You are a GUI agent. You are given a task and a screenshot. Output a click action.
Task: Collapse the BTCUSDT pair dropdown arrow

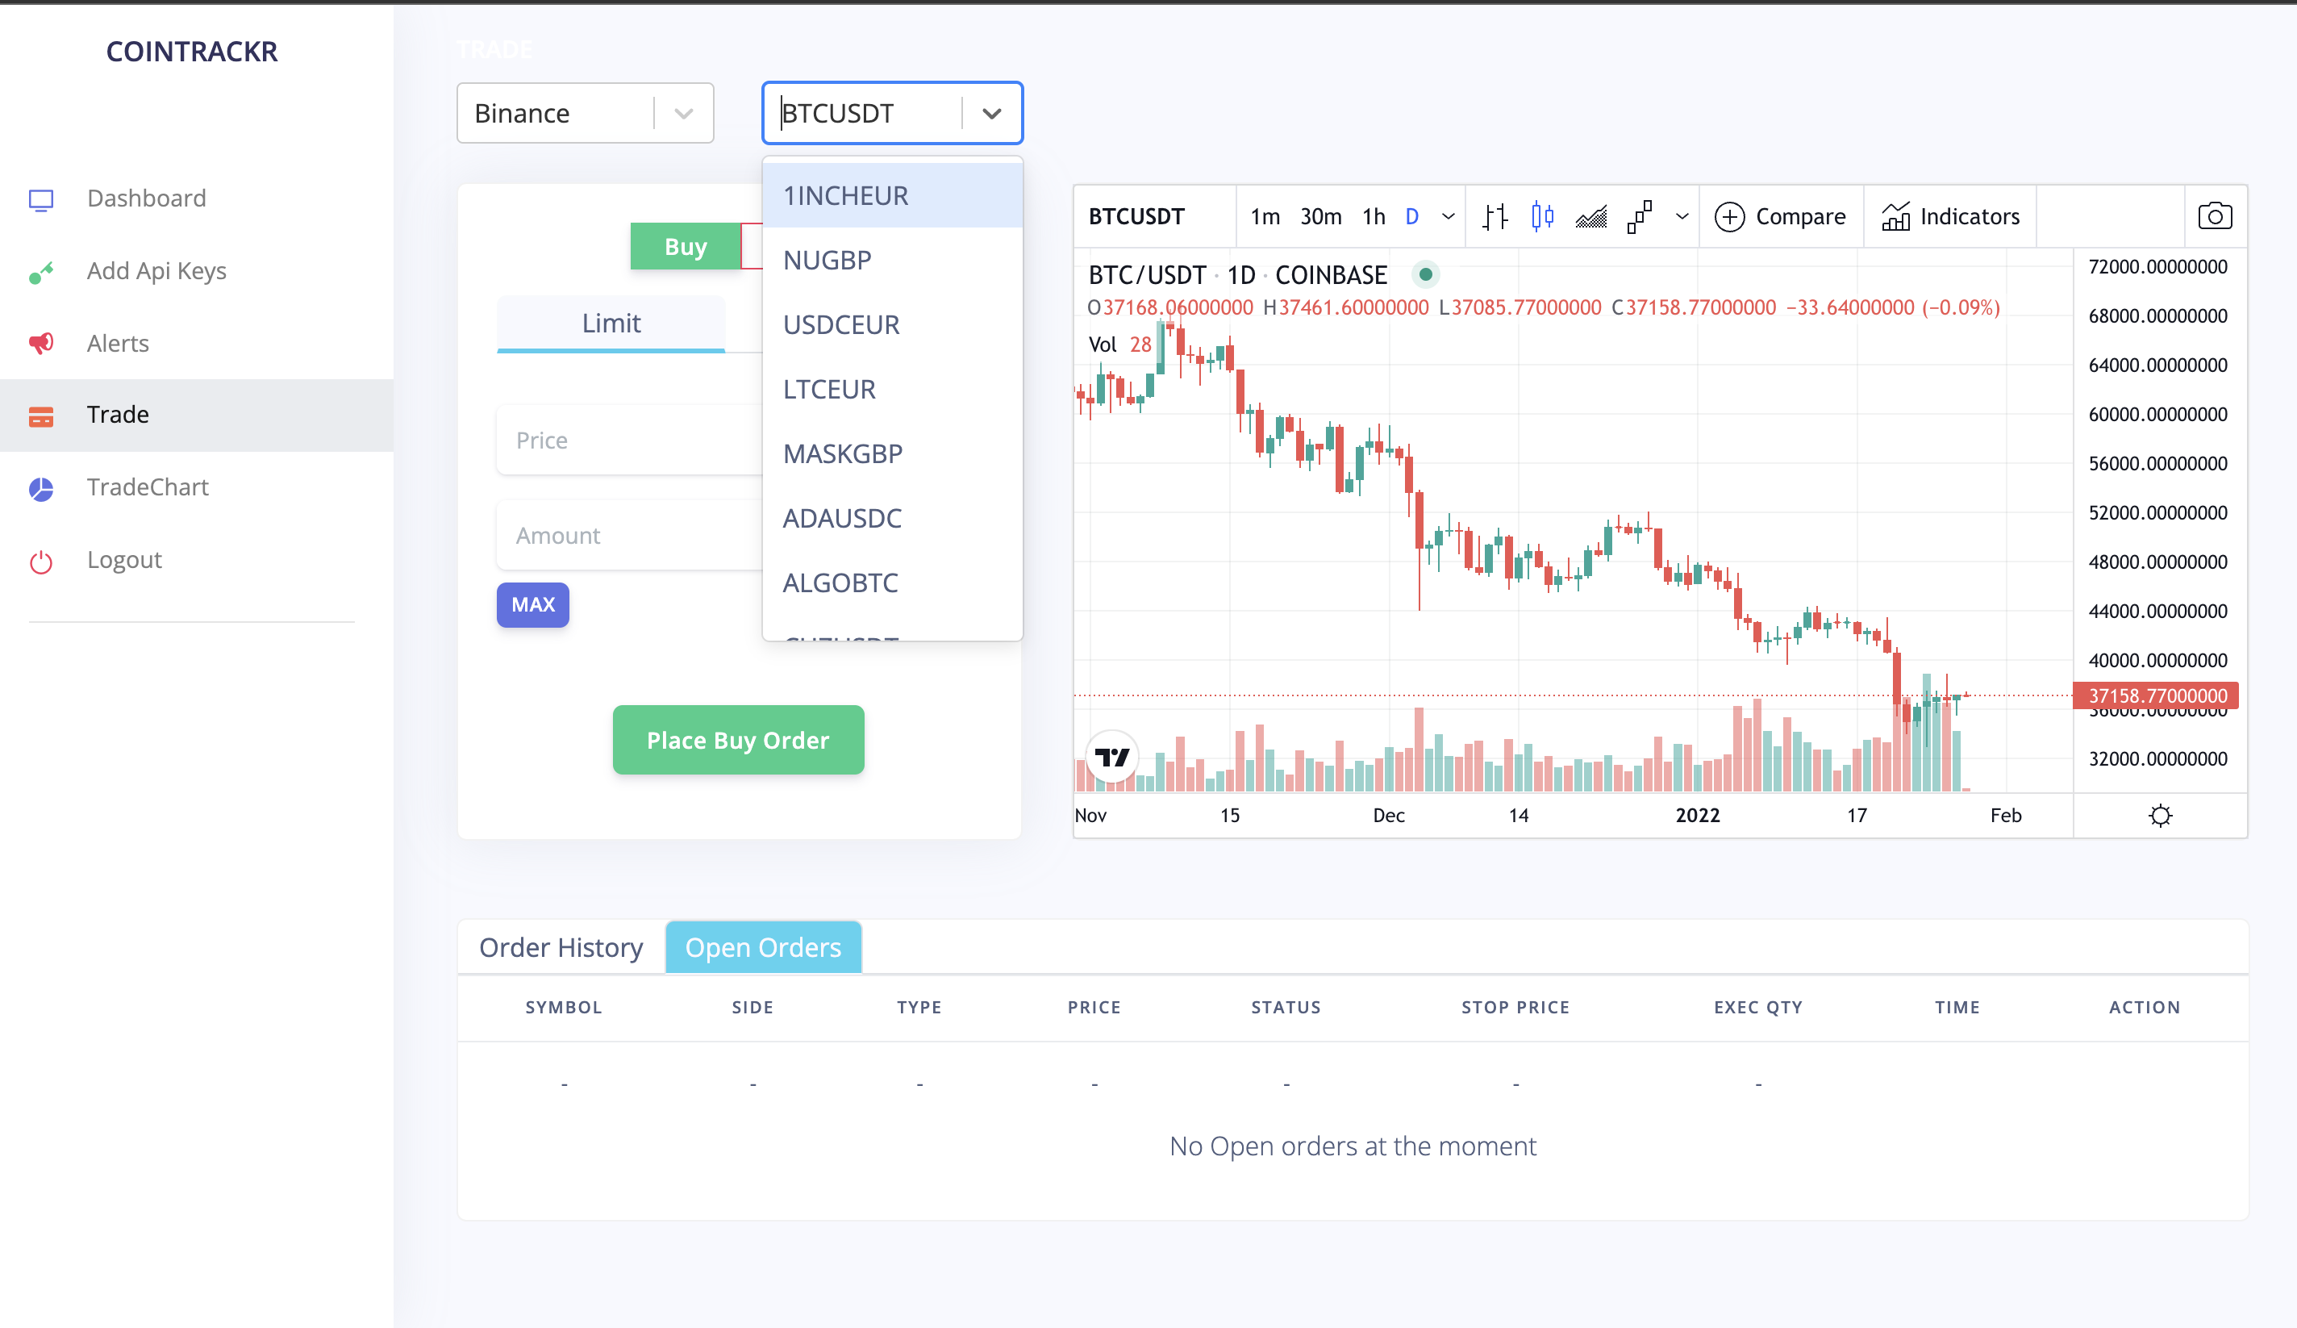tap(992, 114)
